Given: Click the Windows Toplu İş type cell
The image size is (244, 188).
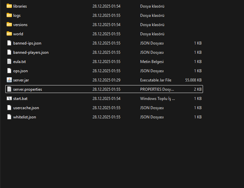Looking at the screenshot, I should (157, 99).
